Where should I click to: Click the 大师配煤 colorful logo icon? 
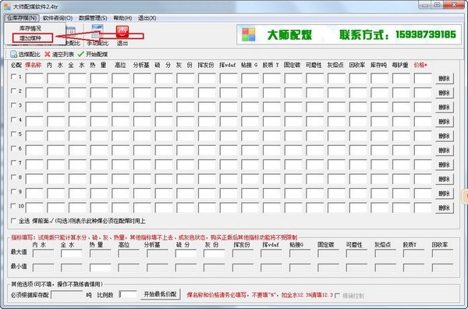(249, 34)
